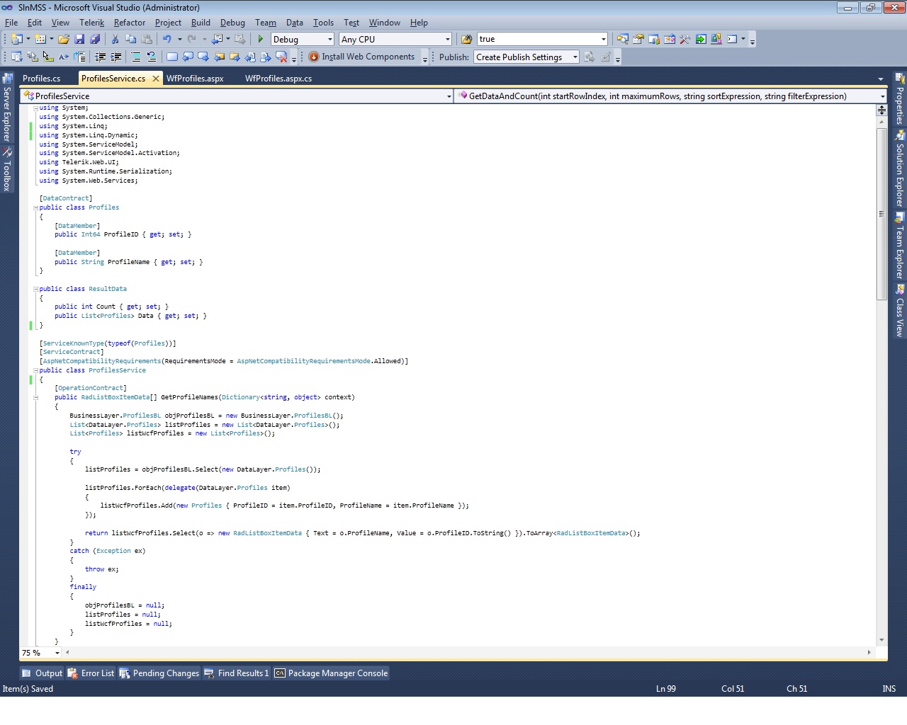Expand the Create Publish Settings dropdown
Screen dimensions: 907x725
click(575, 57)
